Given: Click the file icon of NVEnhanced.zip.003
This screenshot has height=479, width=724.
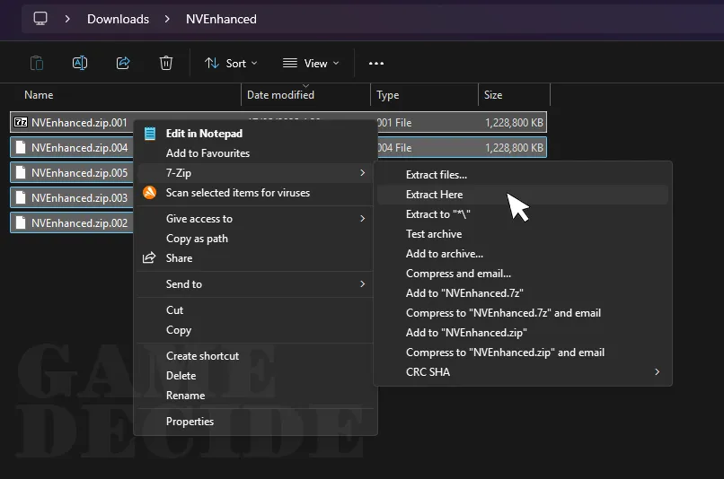Looking at the screenshot, I should [x=21, y=197].
